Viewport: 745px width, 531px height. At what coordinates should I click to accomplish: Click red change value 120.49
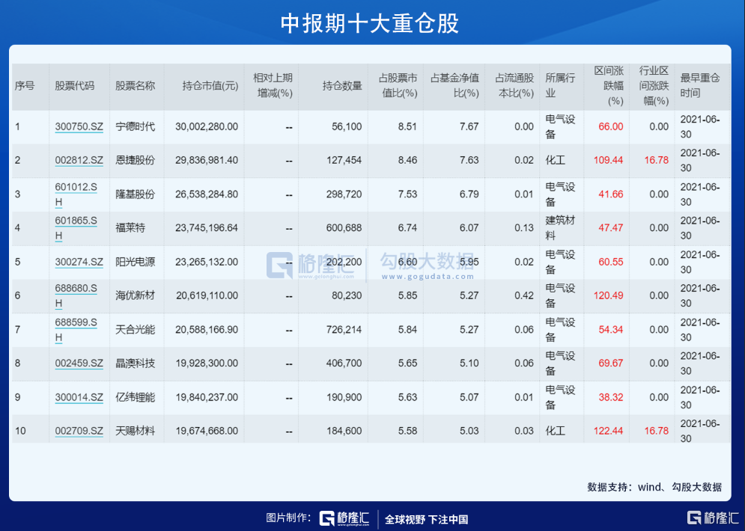pos(608,295)
